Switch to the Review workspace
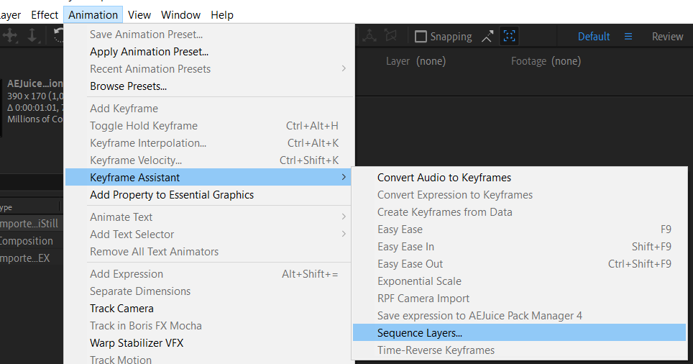 coord(667,37)
